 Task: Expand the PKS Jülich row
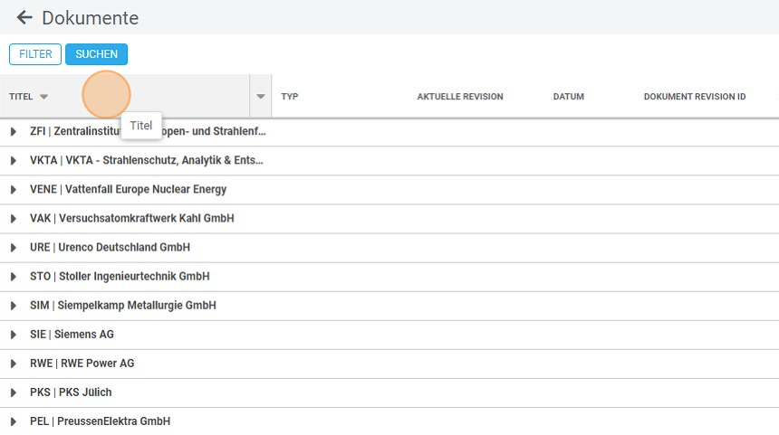pos(14,392)
